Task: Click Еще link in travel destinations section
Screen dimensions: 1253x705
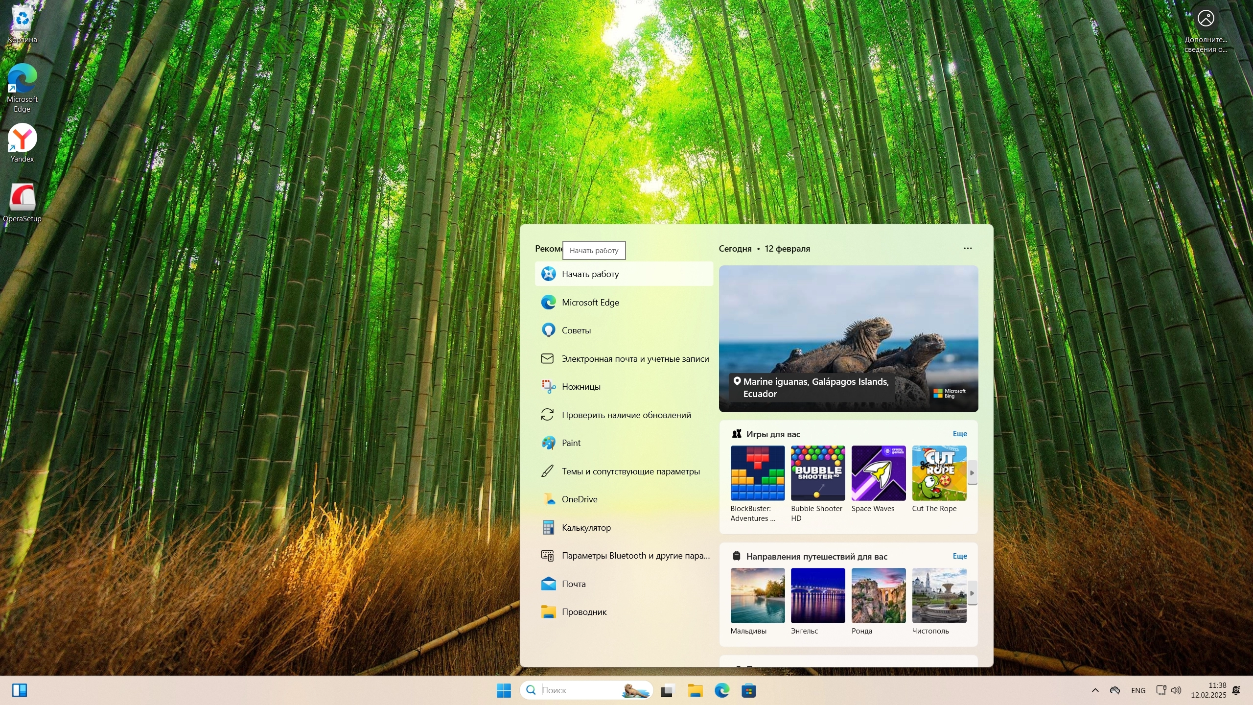Action: [959, 556]
